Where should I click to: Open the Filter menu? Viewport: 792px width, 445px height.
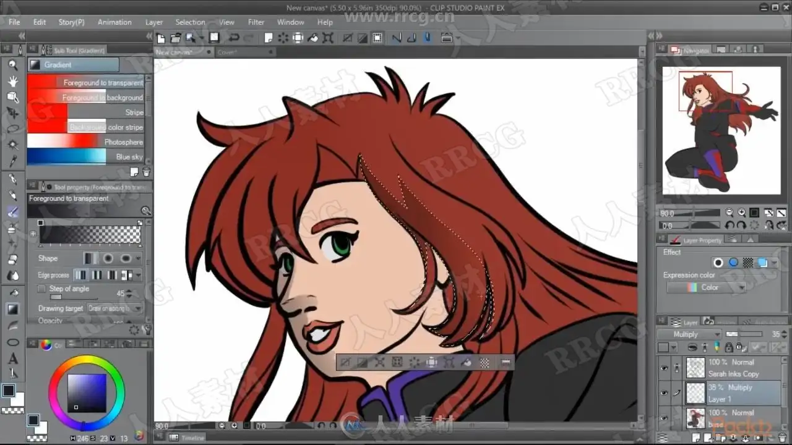click(256, 22)
